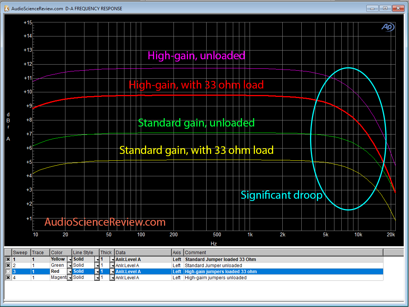Click the Left axis cell for Sweep 1
The image size is (409, 307).
click(177, 259)
